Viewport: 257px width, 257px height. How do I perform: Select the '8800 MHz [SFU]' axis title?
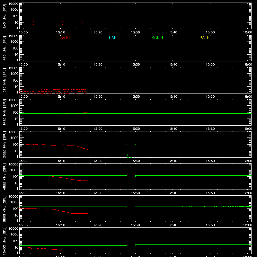click(4, 208)
